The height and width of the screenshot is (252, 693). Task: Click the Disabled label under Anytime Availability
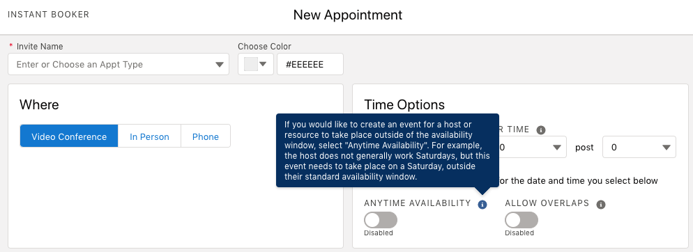(x=379, y=233)
